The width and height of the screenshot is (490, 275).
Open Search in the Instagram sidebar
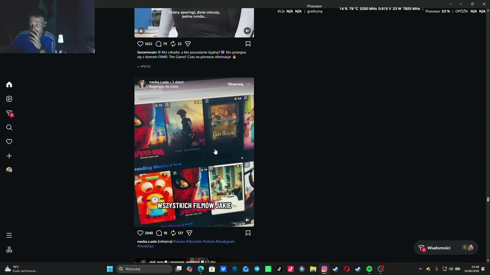pyautogui.click(x=9, y=128)
